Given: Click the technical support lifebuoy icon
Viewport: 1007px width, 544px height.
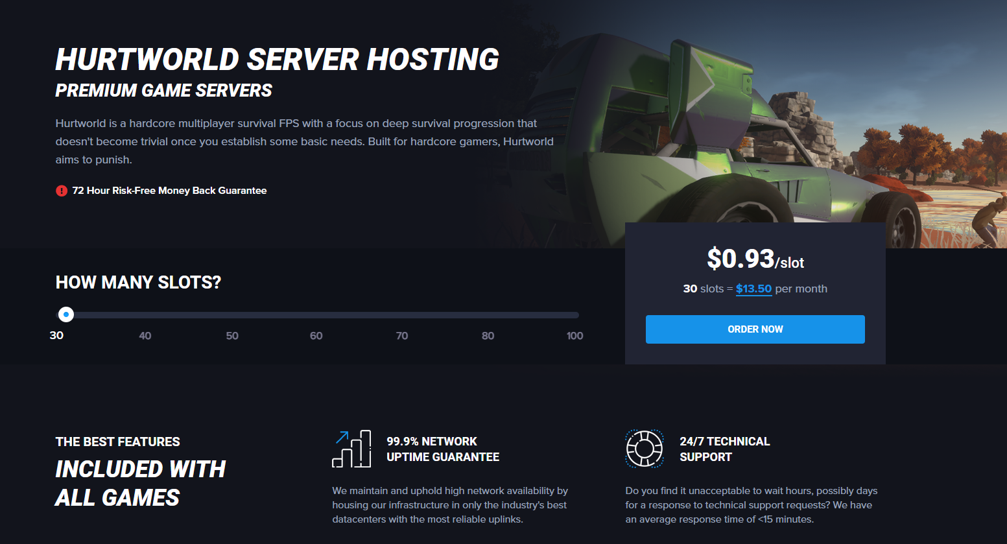Looking at the screenshot, I should 645,449.
